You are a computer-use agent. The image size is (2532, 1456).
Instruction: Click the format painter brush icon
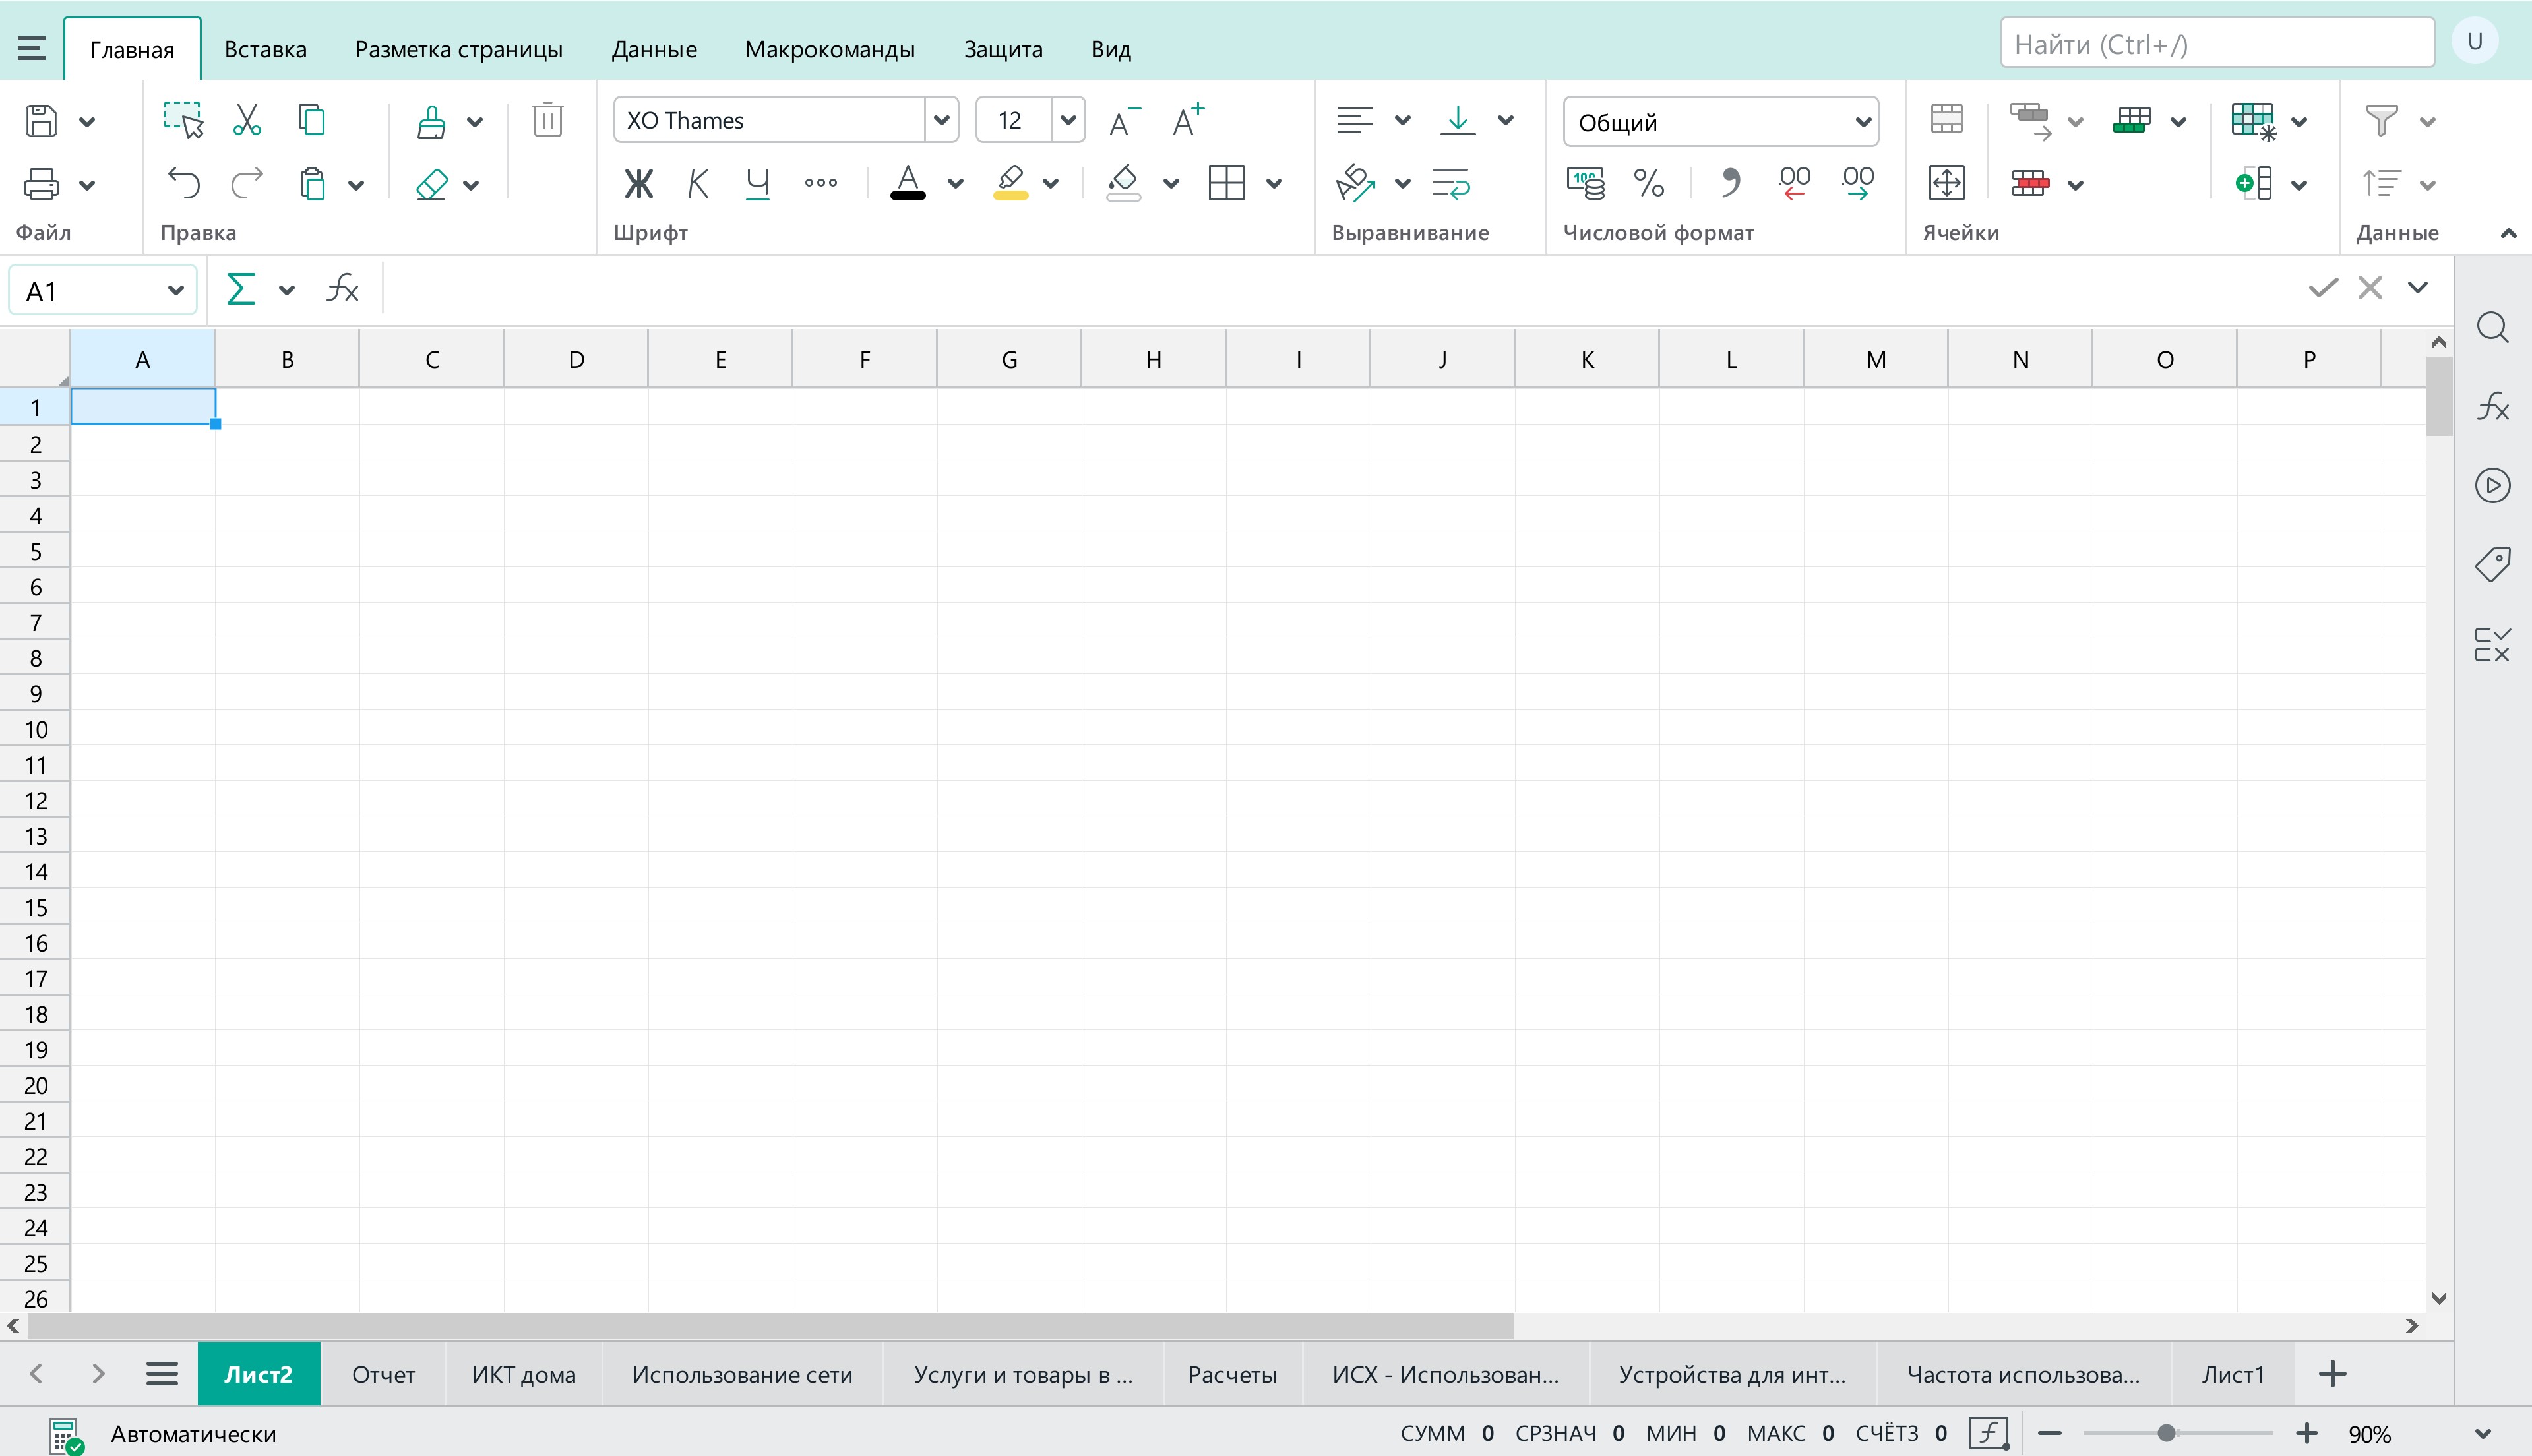pos(431,121)
